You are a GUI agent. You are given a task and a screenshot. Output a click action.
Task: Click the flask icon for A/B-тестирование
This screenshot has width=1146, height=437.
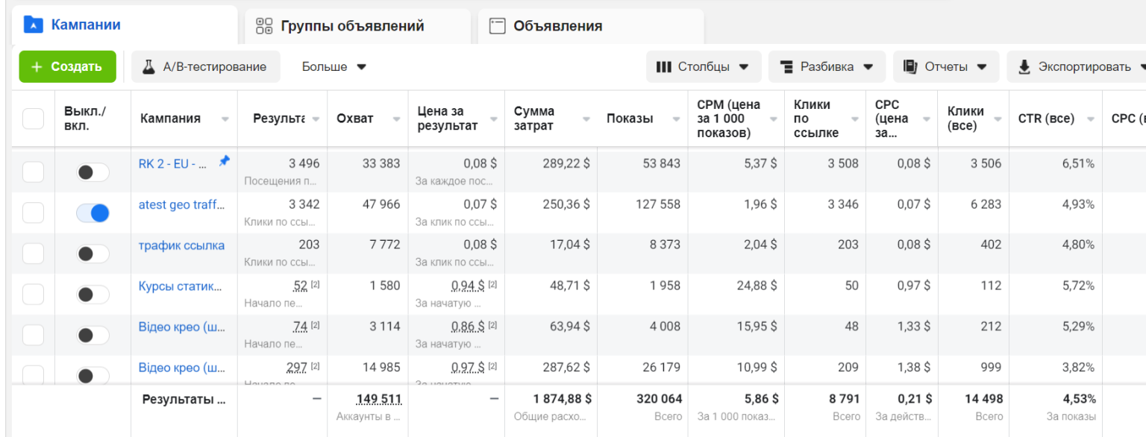coord(148,66)
